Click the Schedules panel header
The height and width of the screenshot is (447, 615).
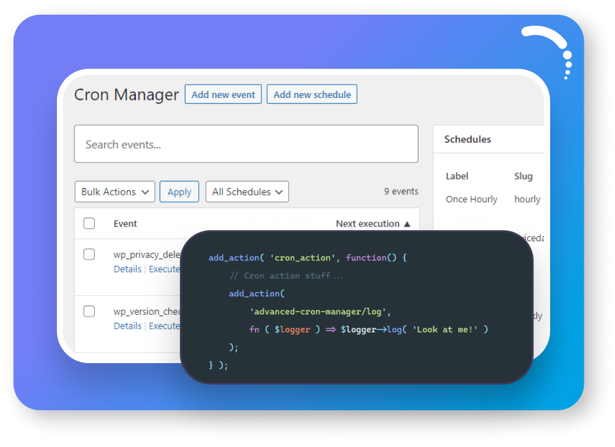468,139
